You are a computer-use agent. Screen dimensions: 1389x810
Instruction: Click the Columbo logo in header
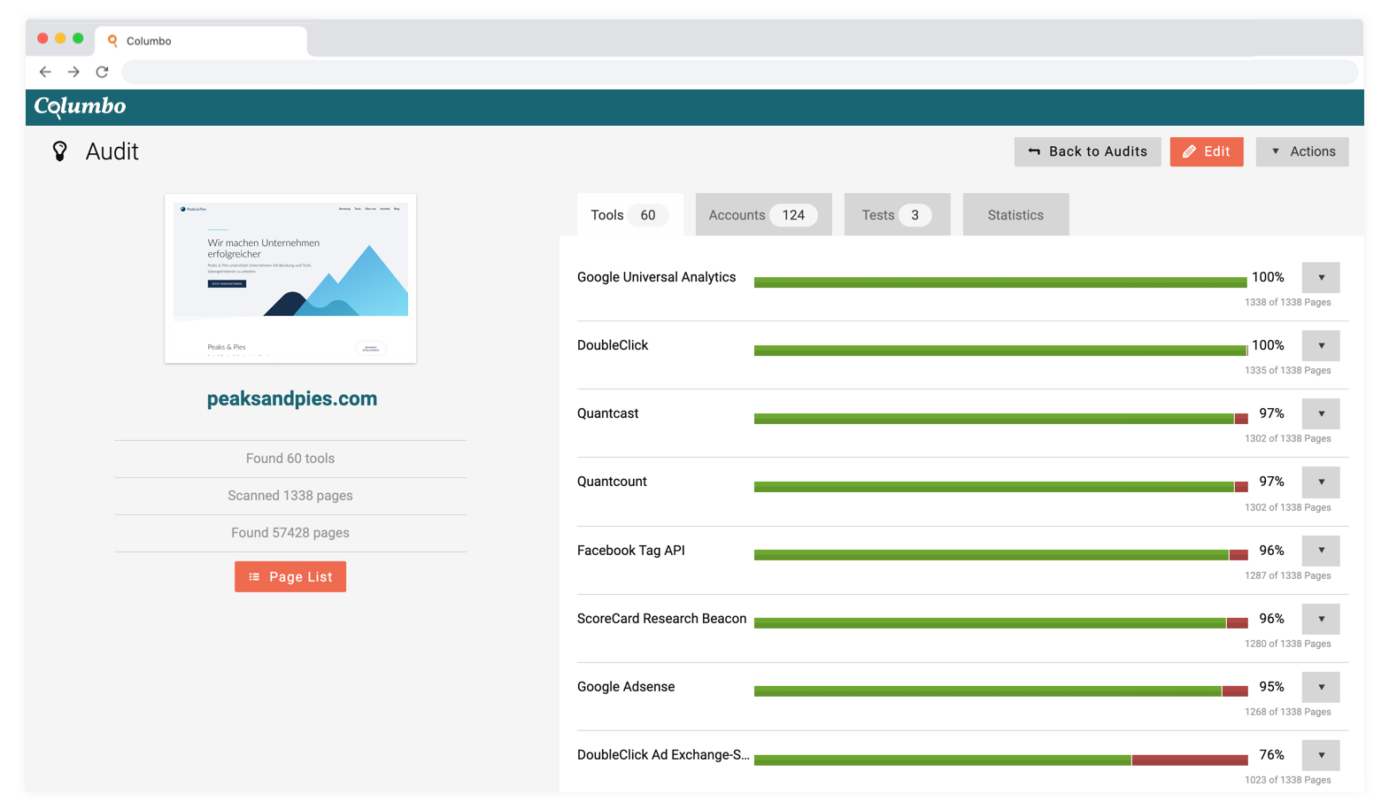(x=81, y=106)
